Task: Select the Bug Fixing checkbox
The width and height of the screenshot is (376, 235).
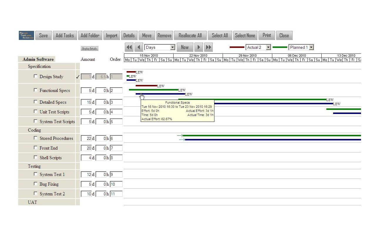Action: pyautogui.click(x=36, y=184)
